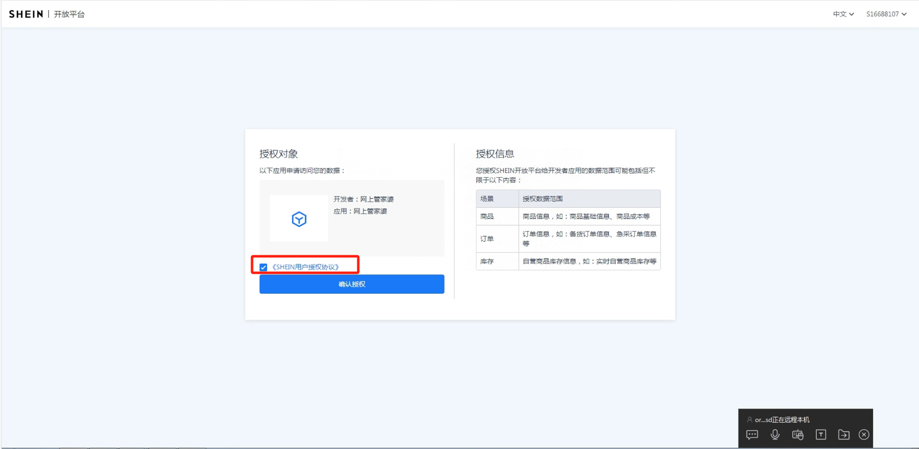Click the 确认授权 button
Screen dimensions: 919x449
point(352,284)
